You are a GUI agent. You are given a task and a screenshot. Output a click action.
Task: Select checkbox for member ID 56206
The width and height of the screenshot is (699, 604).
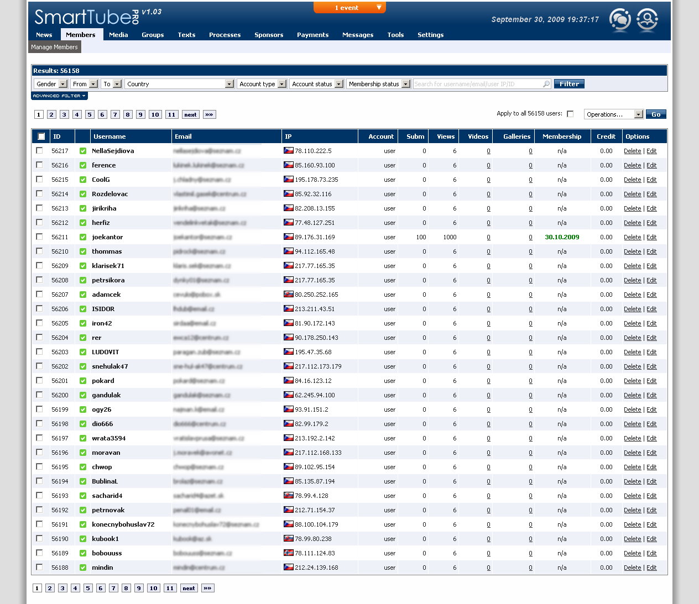[39, 308]
